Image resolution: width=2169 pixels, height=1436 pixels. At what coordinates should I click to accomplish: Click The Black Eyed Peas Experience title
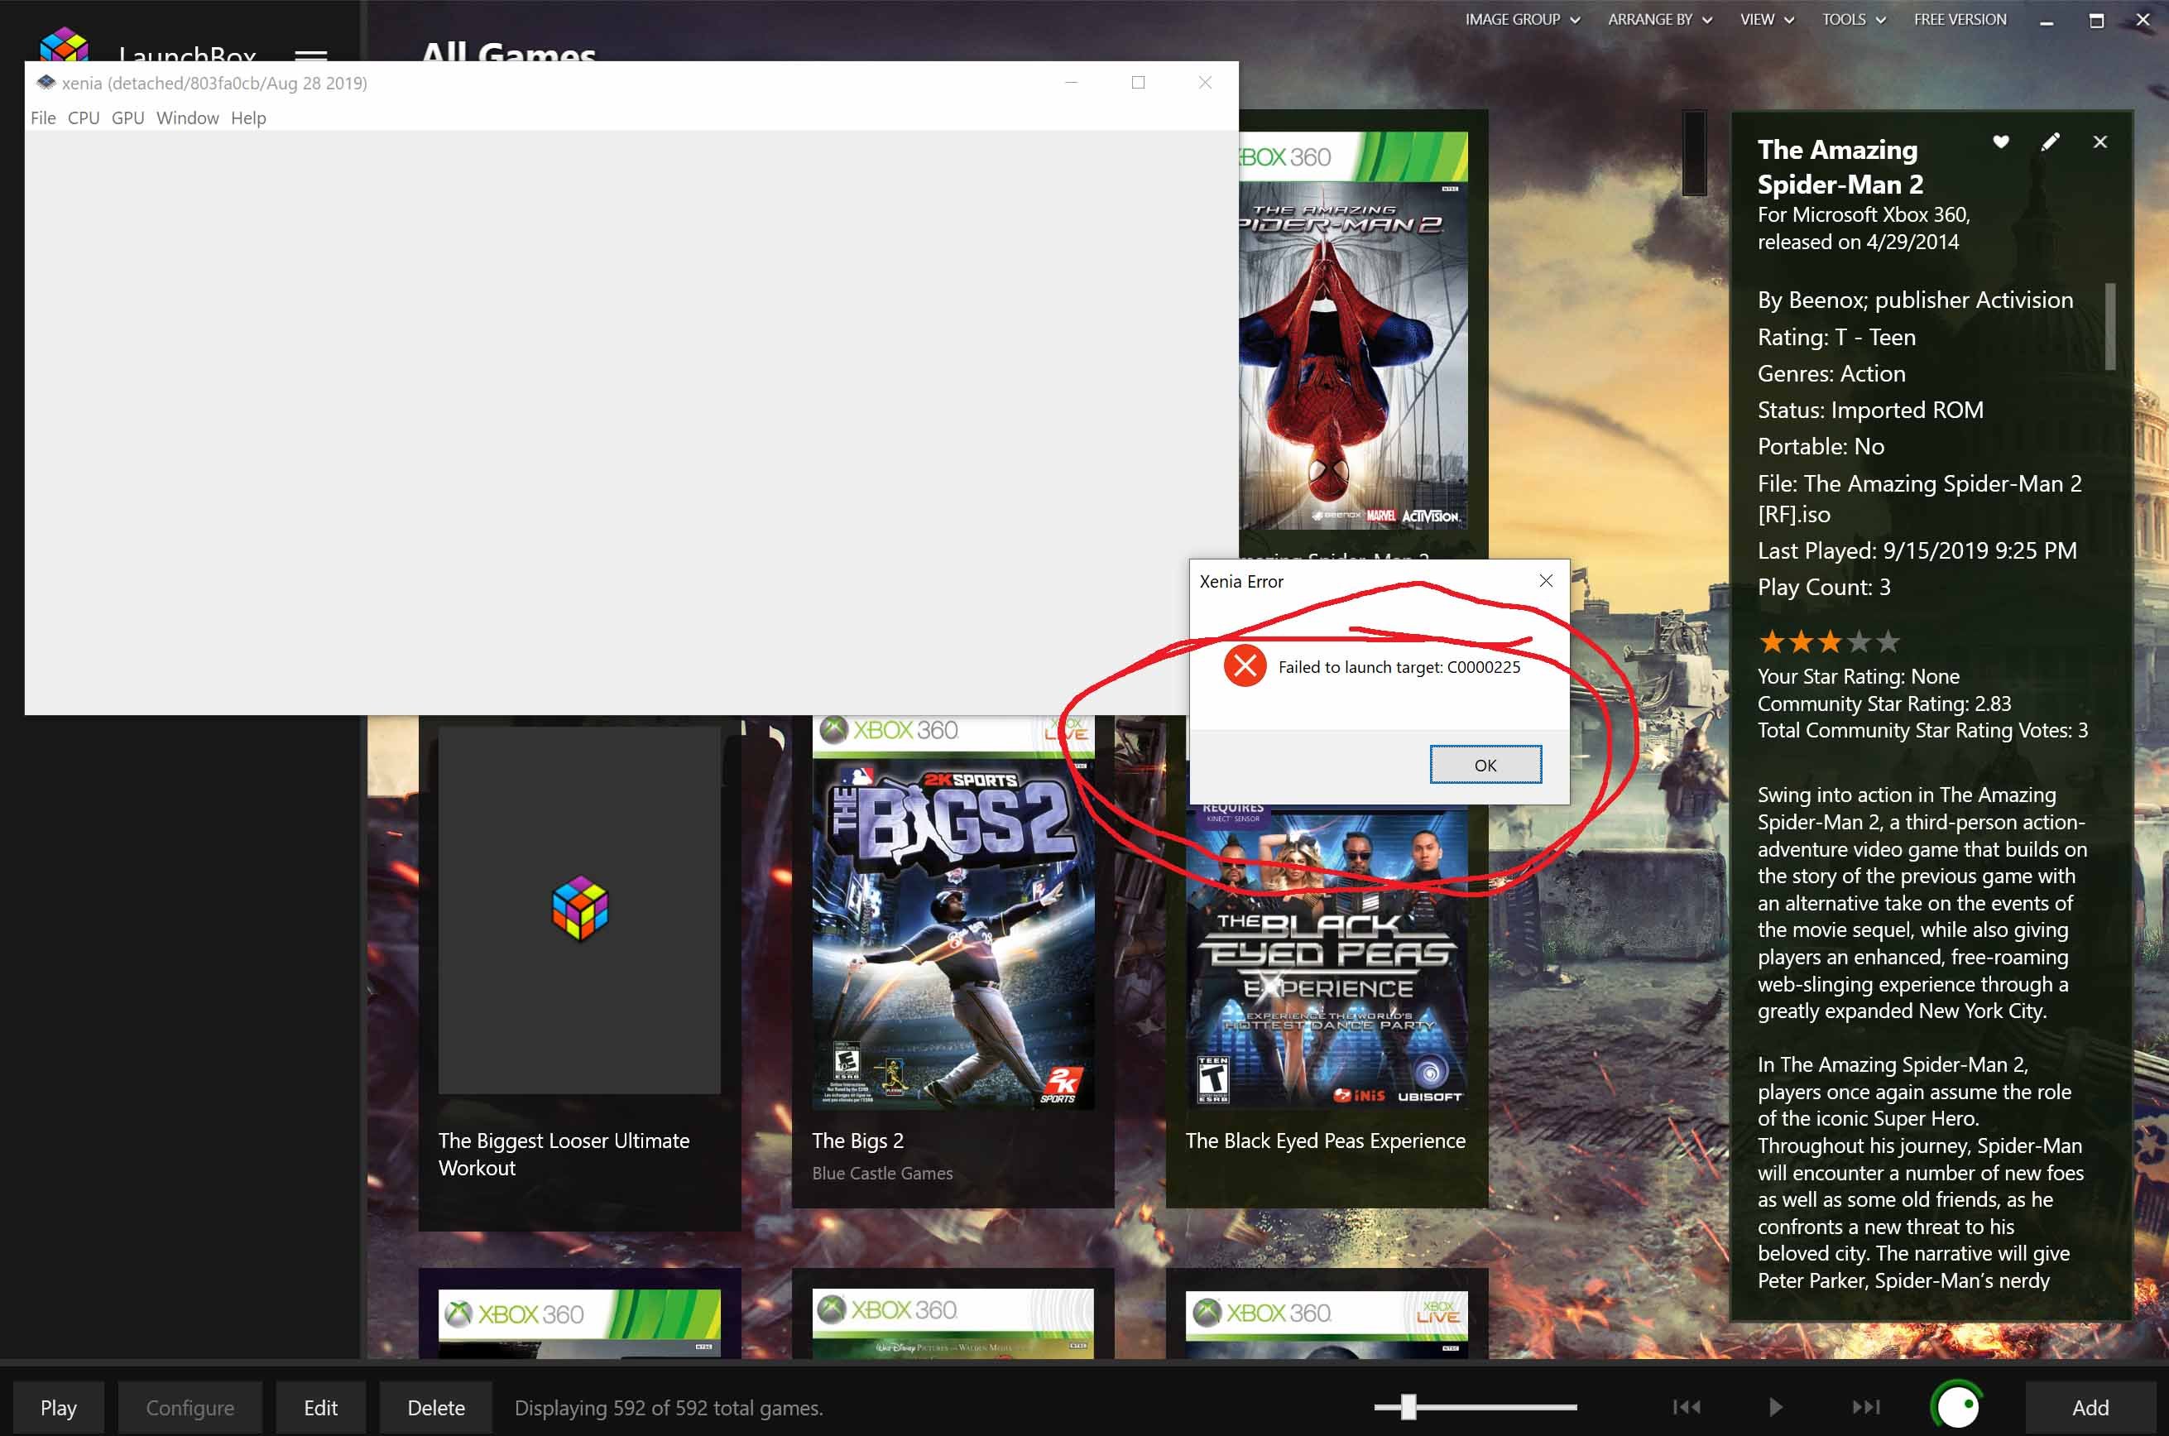coord(1325,1141)
